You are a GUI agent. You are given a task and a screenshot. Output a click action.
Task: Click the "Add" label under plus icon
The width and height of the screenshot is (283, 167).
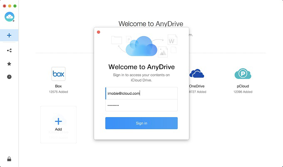pos(58,129)
